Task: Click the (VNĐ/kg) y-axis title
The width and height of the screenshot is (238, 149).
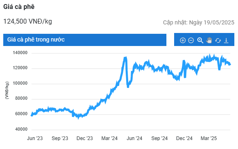Action: tap(7, 90)
